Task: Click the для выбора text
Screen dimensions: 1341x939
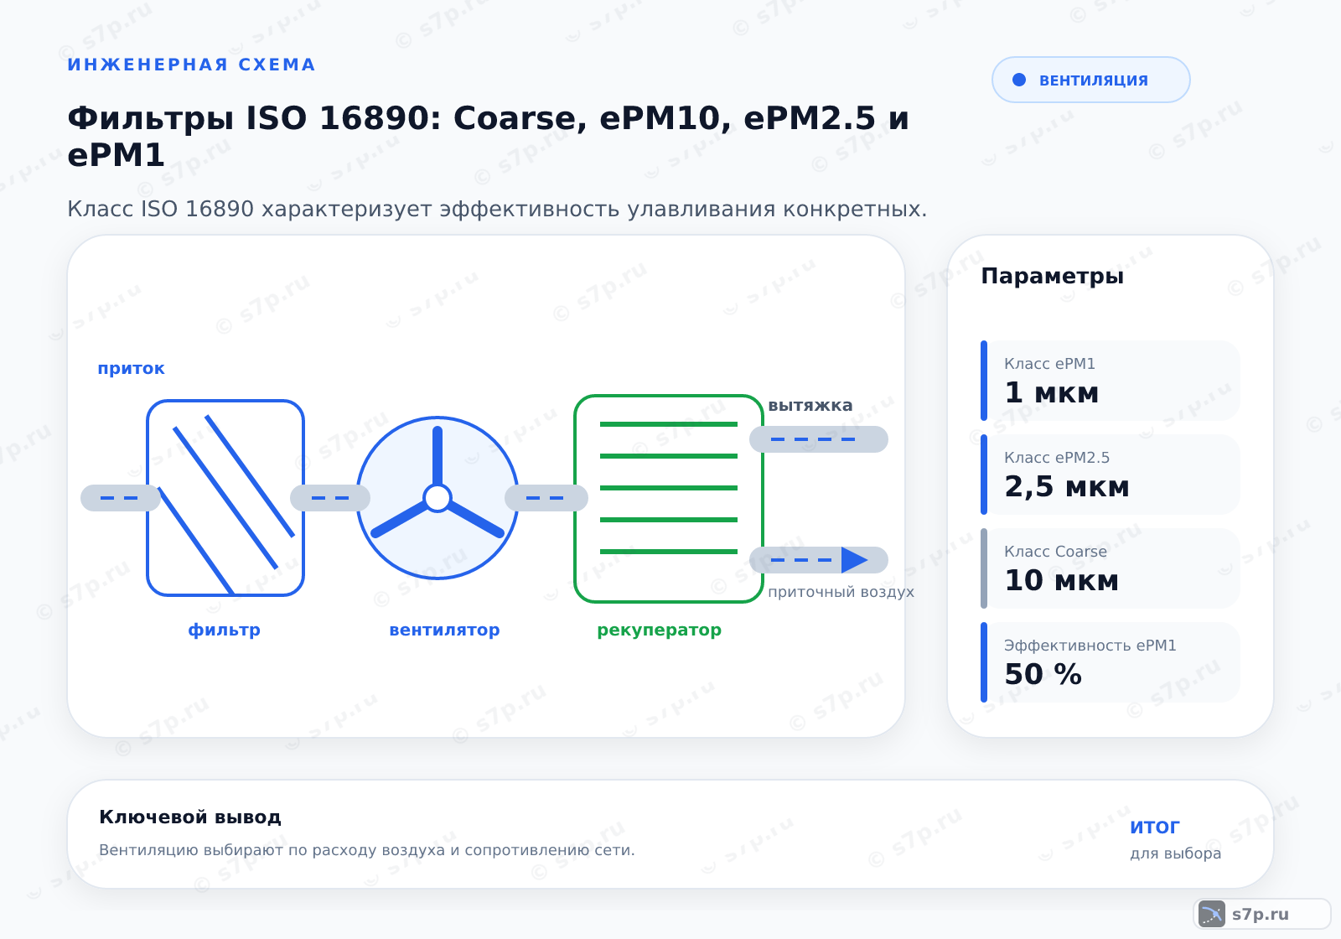Action: [1175, 853]
